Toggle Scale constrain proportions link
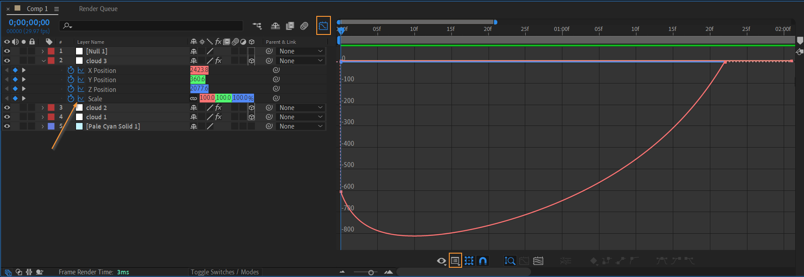The width and height of the screenshot is (804, 277). [193, 98]
